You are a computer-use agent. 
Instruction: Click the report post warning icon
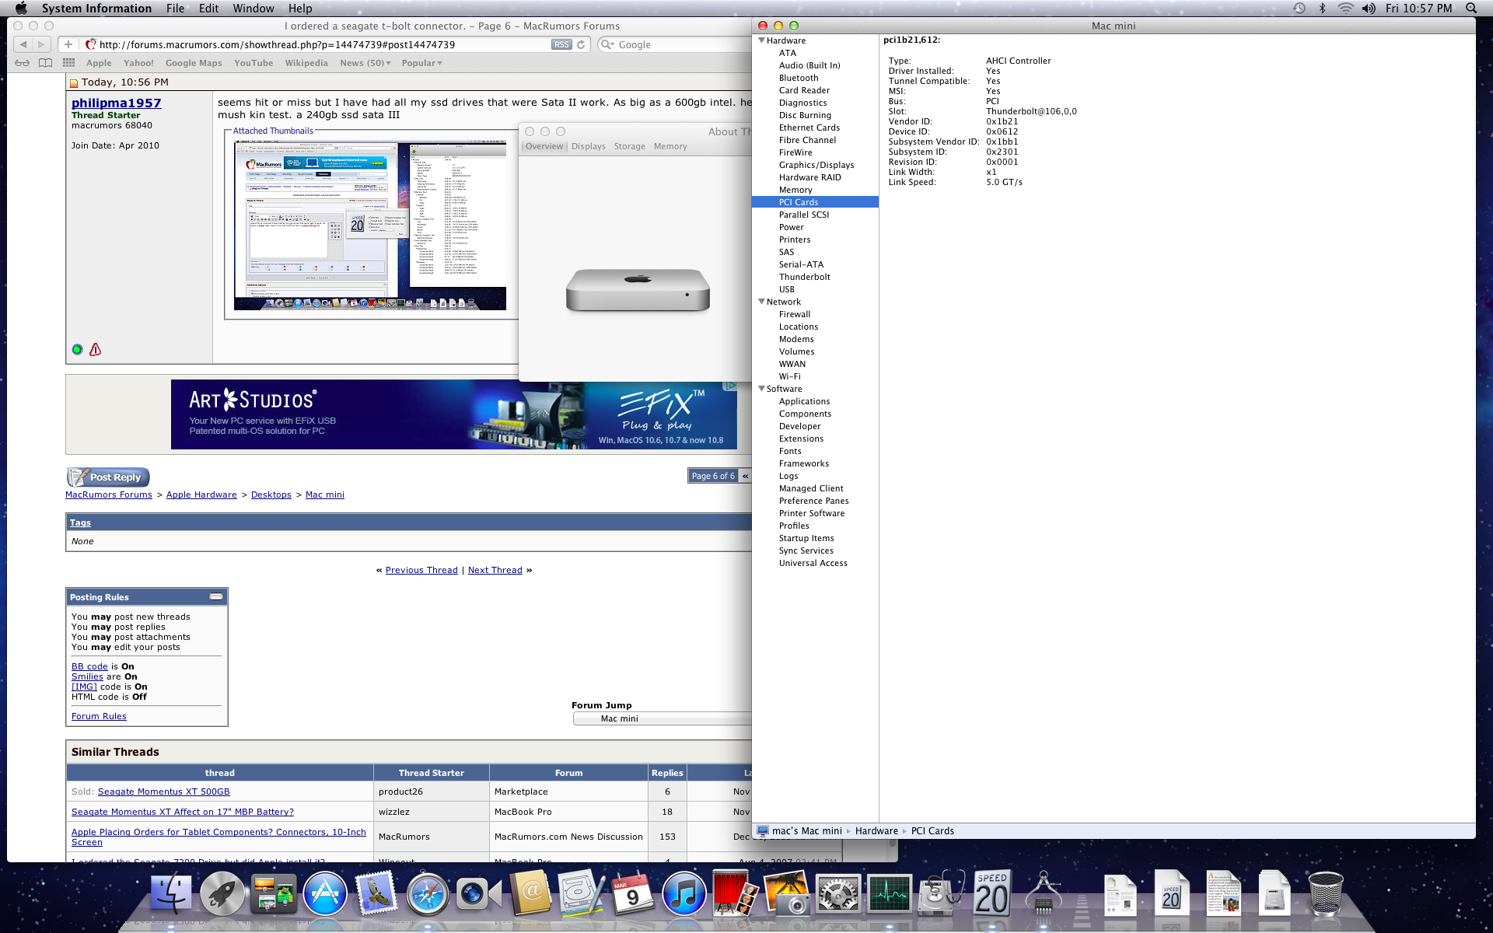point(96,350)
